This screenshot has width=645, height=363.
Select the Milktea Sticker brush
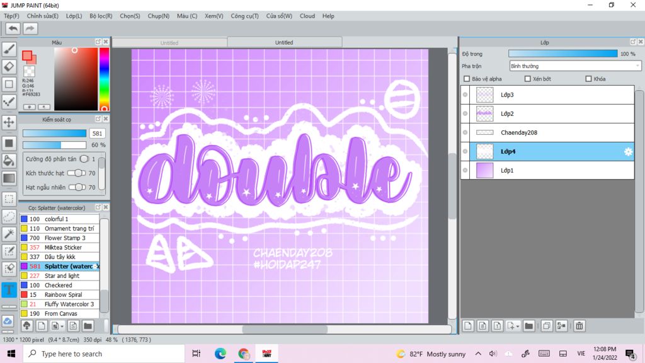point(60,247)
